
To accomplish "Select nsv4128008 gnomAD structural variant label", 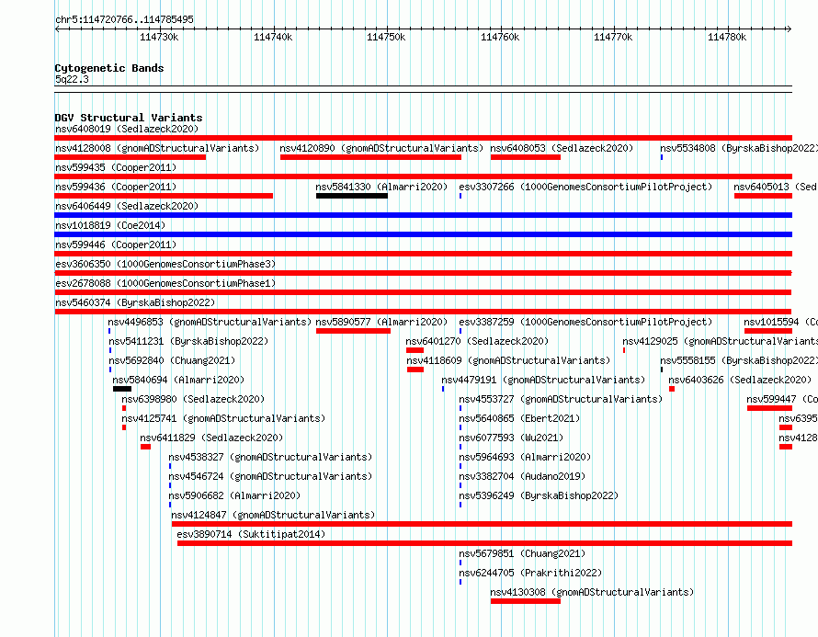I will pyautogui.click(x=157, y=148).
